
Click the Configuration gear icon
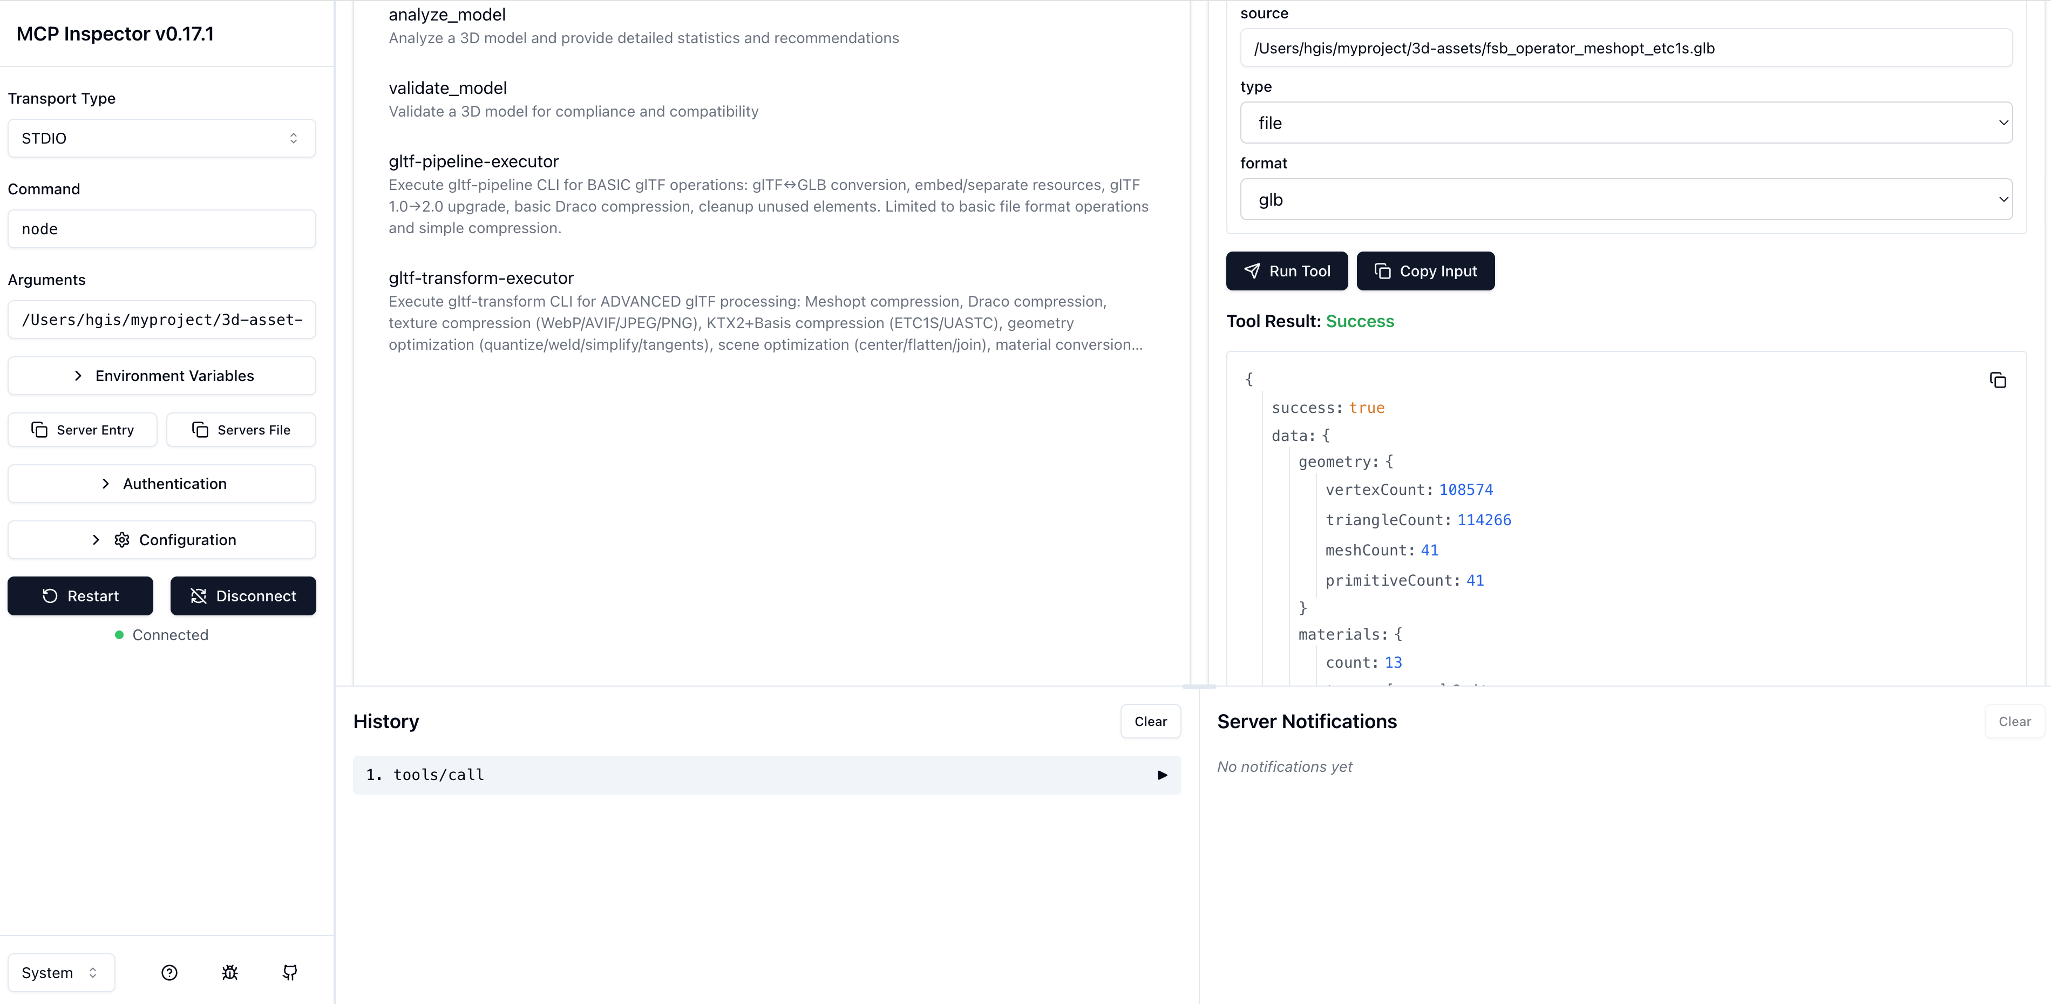[x=122, y=540]
